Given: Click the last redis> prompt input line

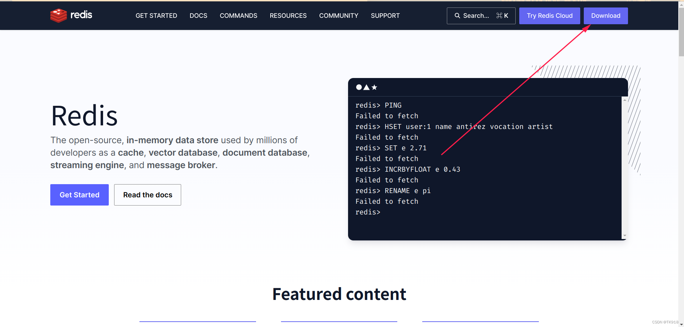Looking at the screenshot, I should coord(368,212).
